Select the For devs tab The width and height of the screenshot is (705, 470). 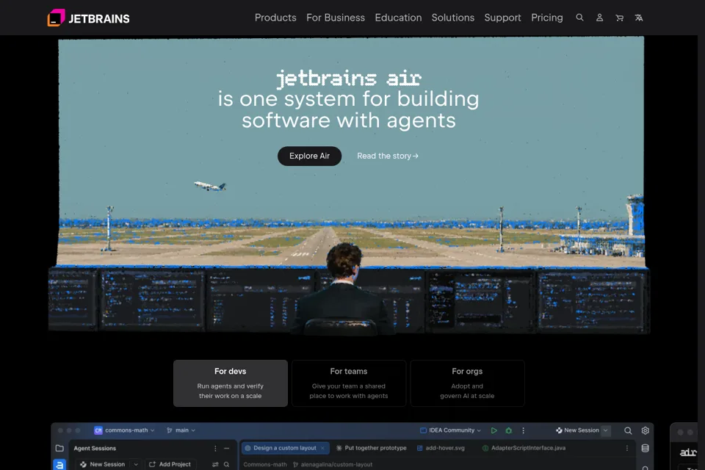pyautogui.click(x=230, y=383)
